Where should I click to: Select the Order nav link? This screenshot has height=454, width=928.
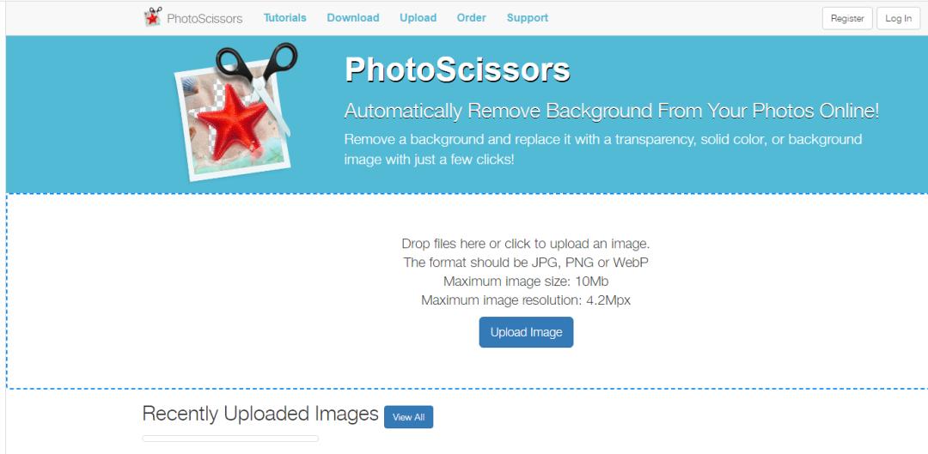point(471,18)
